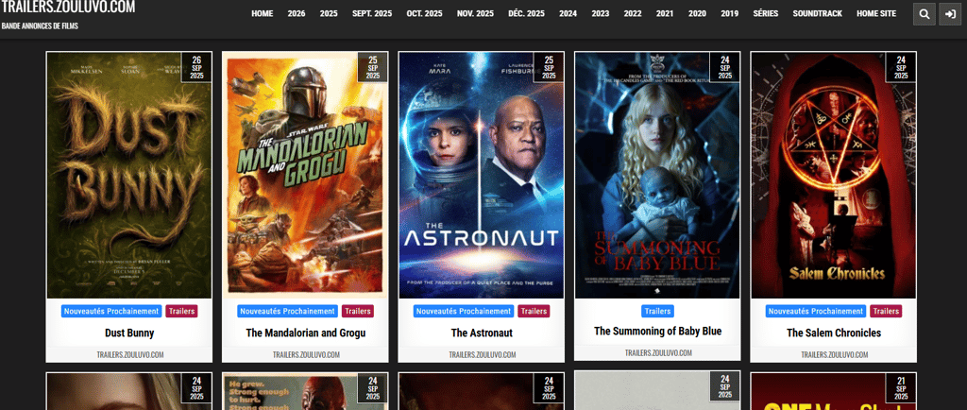The image size is (967, 410).
Task: Select NOV. 2025 in navigation
Action: coord(475,13)
